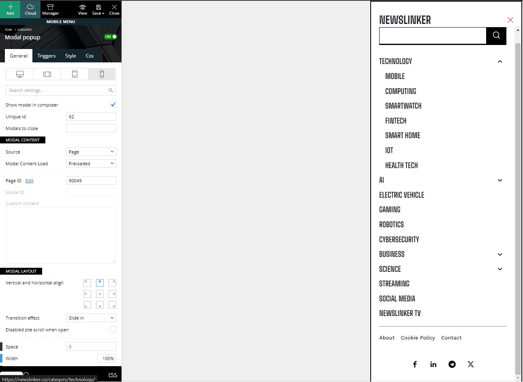The height and width of the screenshot is (382, 523).
Task: Open the Style tab
Action: pyautogui.click(x=70, y=56)
